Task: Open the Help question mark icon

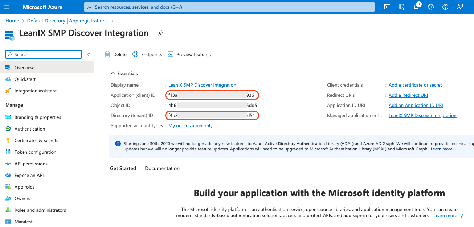Action: pyautogui.click(x=445, y=7)
